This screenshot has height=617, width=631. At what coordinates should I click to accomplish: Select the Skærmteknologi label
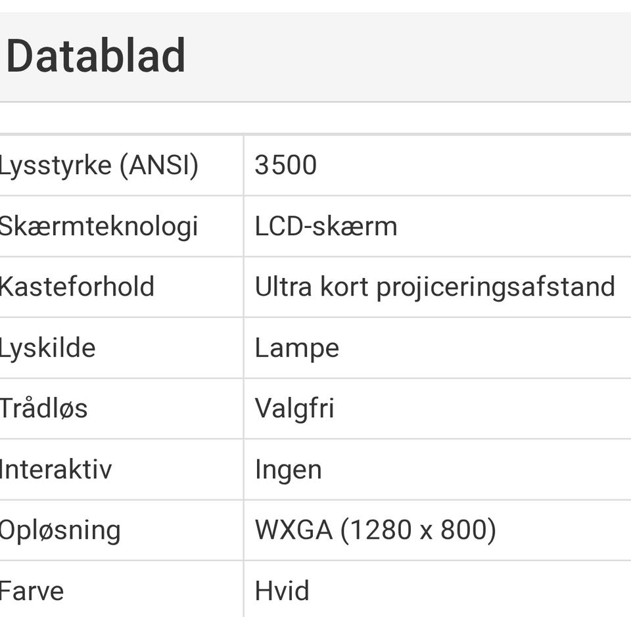[x=99, y=227]
